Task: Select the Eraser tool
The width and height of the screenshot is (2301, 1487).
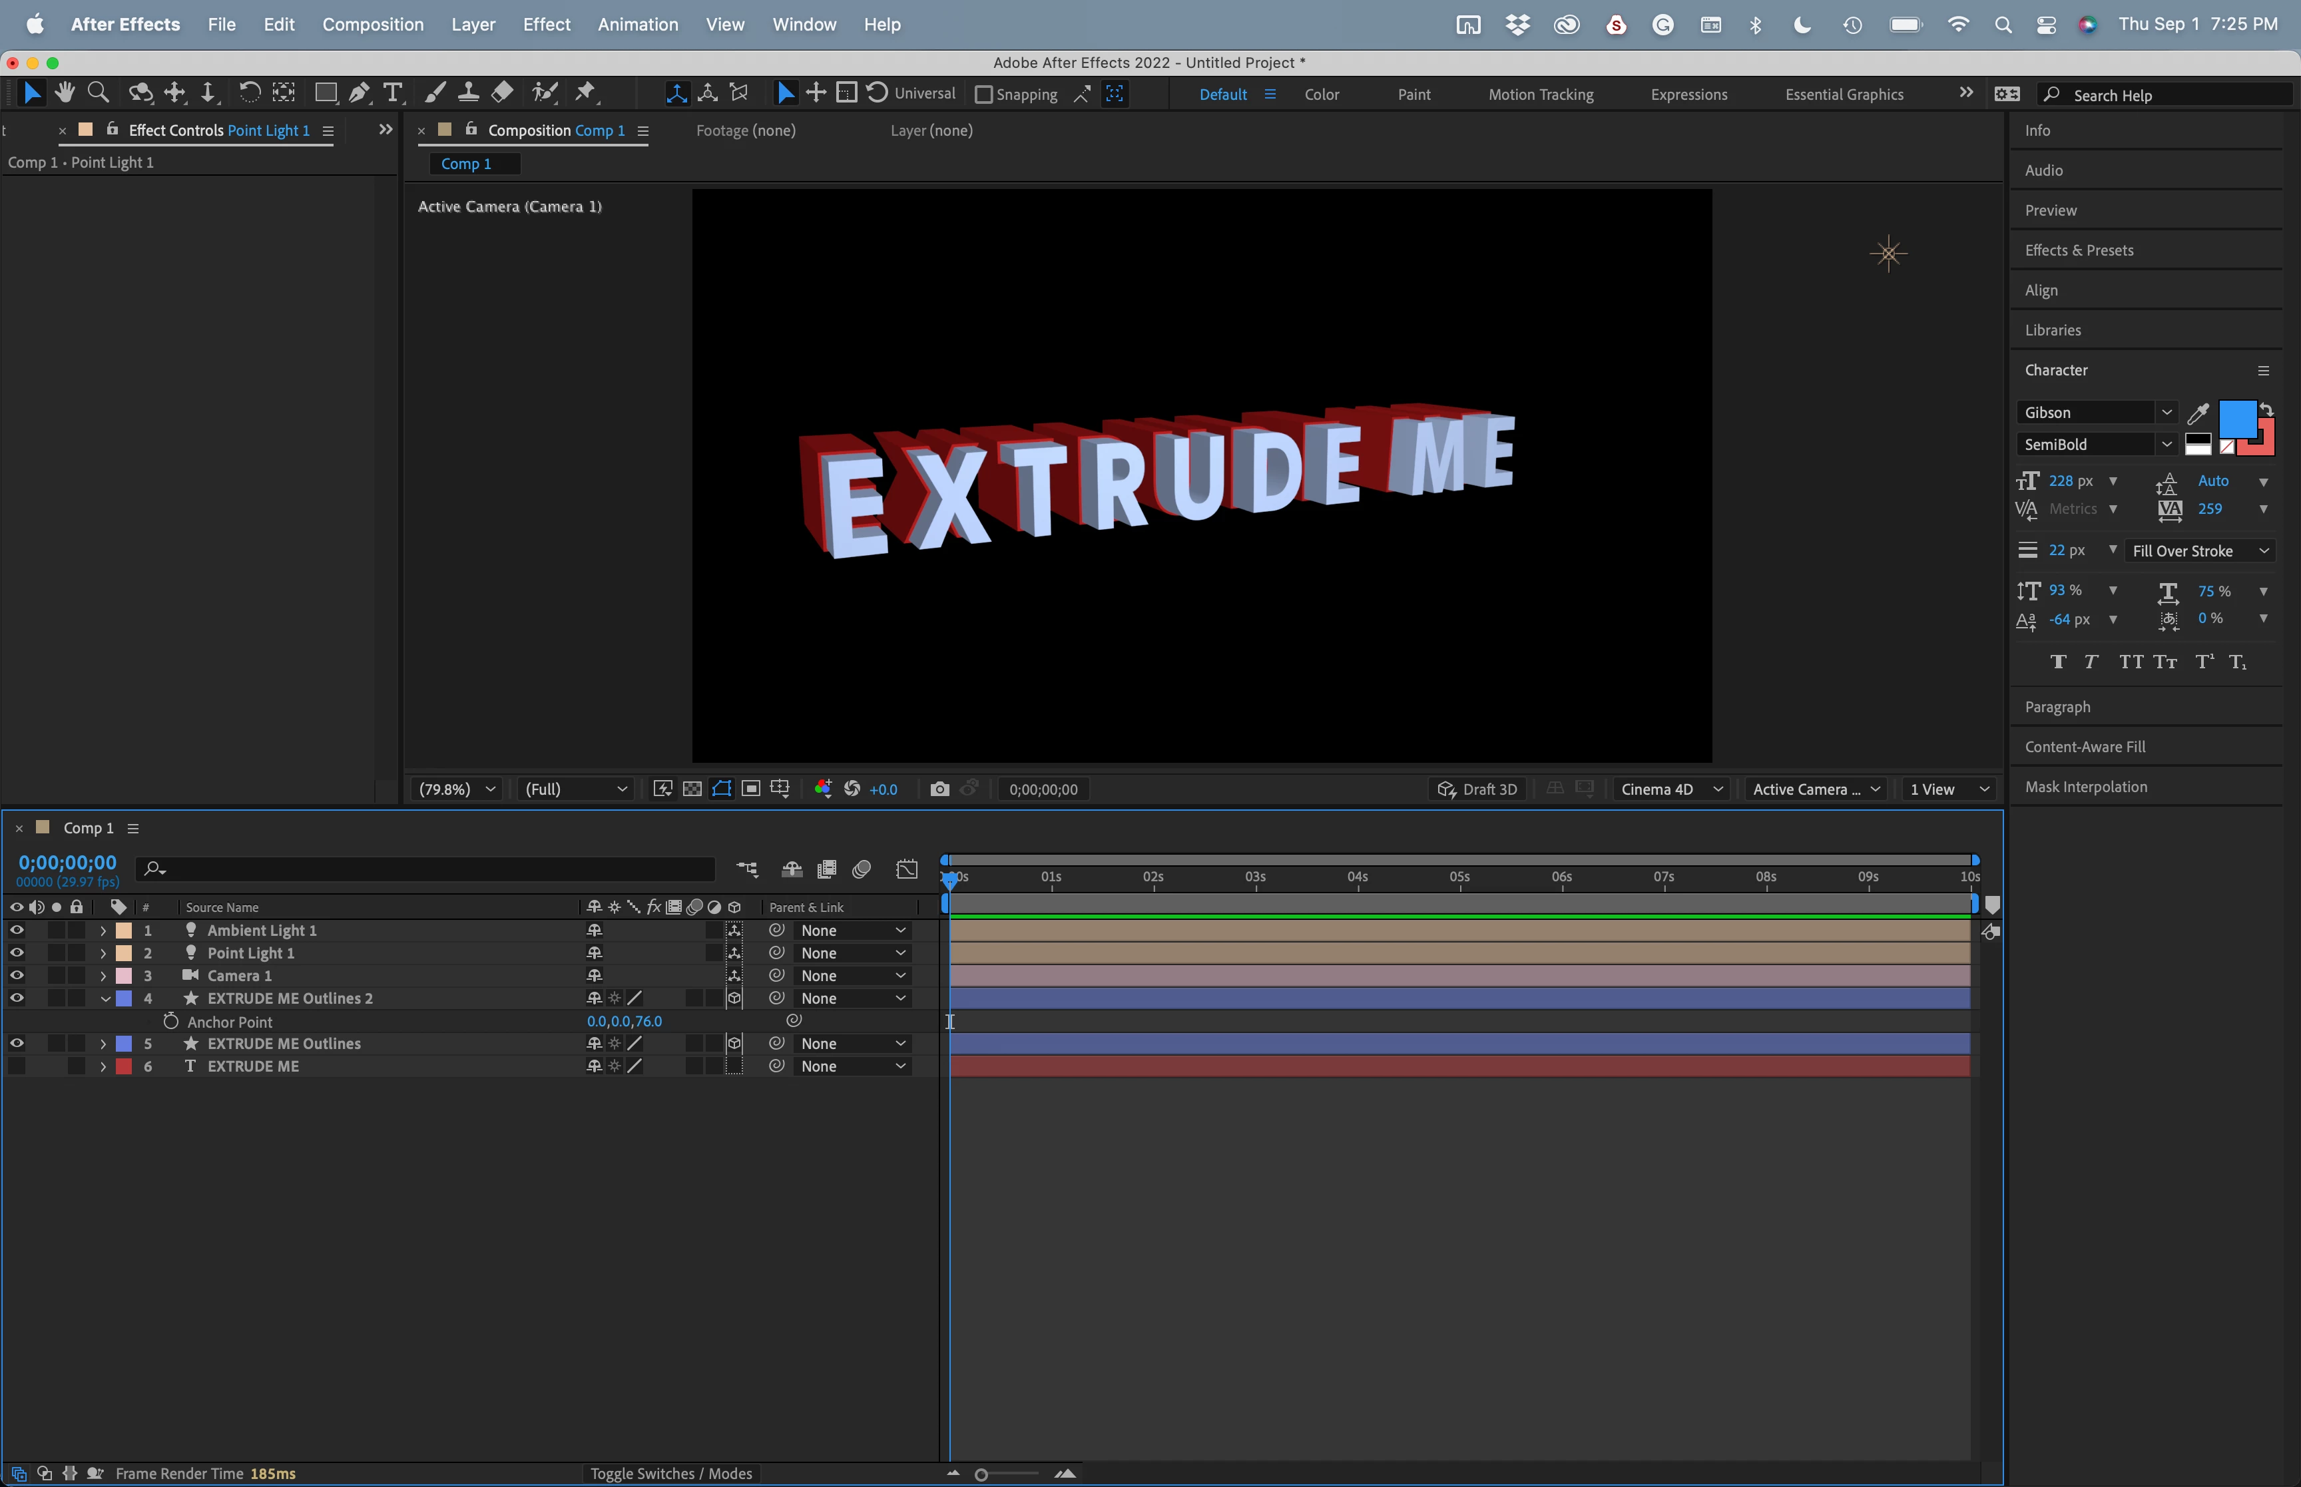Action: pyautogui.click(x=502, y=93)
